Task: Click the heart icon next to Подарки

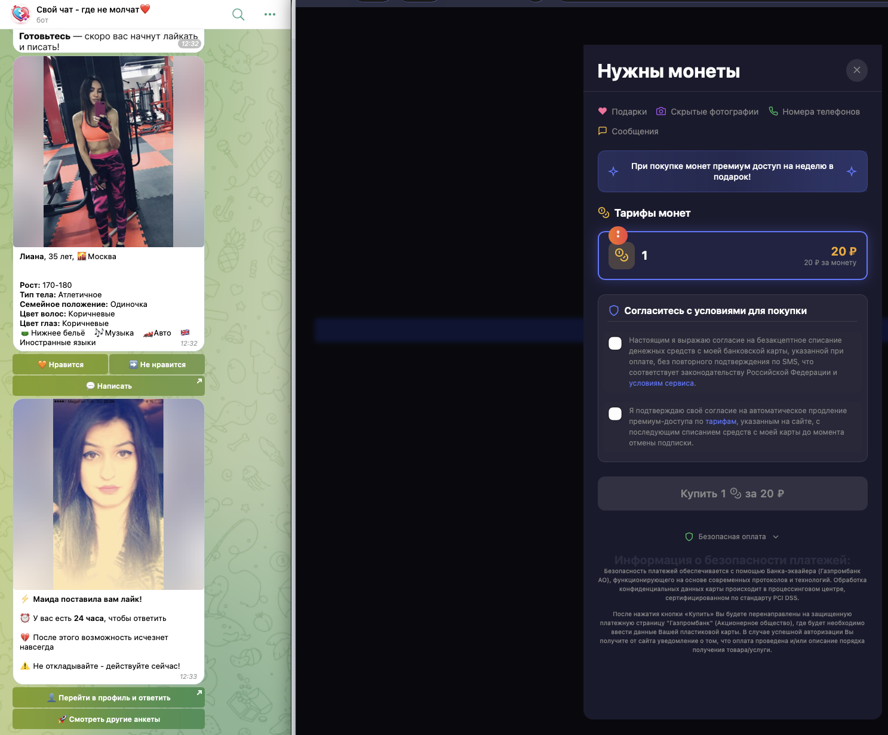Action: pos(603,111)
